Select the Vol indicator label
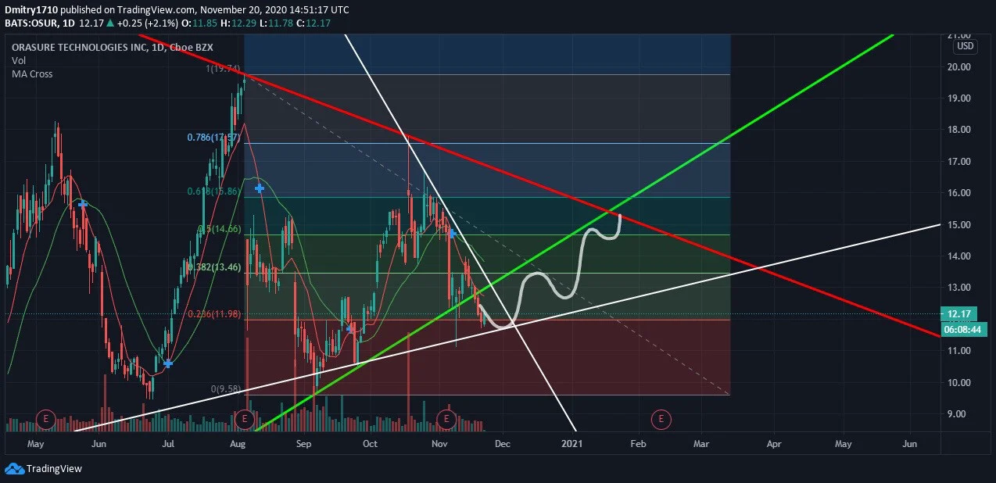The height and width of the screenshot is (483, 996). [19, 60]
